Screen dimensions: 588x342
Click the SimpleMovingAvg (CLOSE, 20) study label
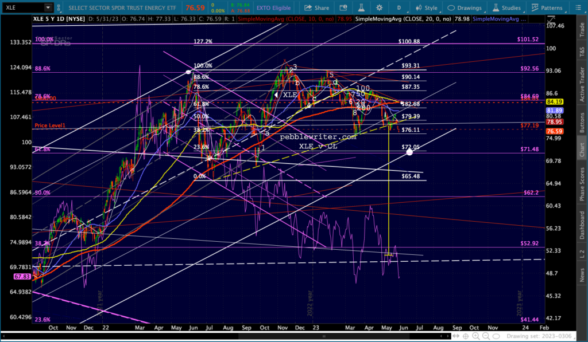click(403, 19)
